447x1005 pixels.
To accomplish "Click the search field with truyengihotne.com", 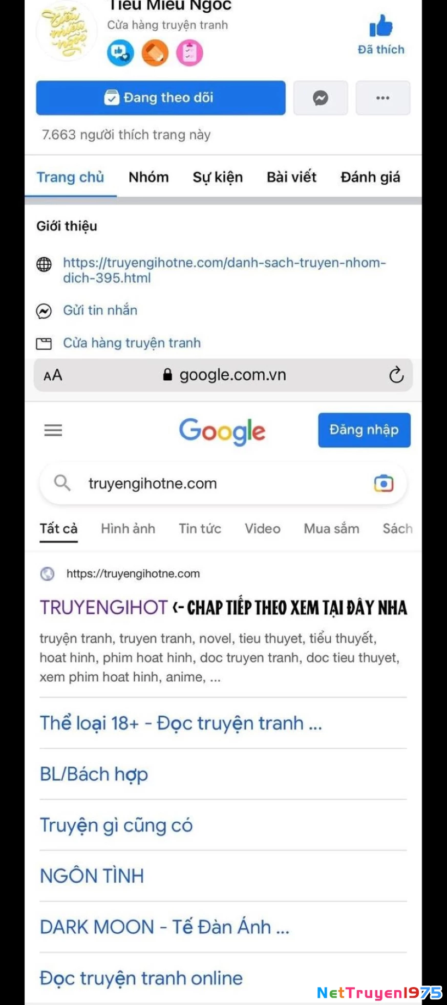I will pyautogui.click(x=223, y=483).
